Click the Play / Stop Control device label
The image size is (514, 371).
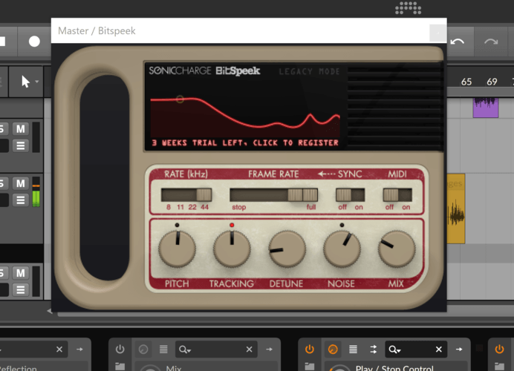pyautogui.click(x=394, y=368)
